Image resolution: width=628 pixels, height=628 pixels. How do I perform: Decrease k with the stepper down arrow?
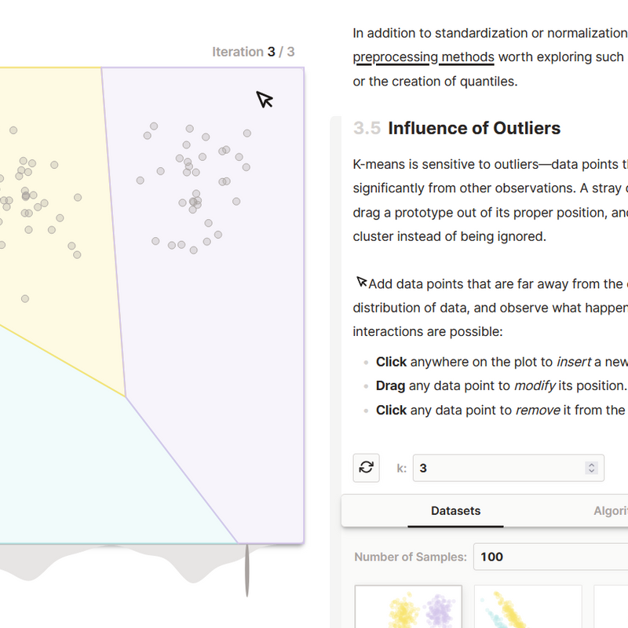(591, 473)
